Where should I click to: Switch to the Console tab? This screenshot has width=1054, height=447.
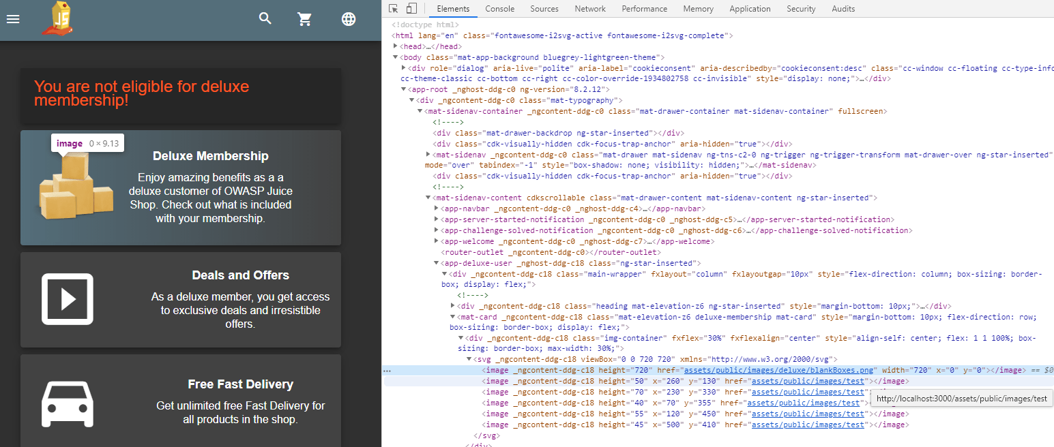499,9
